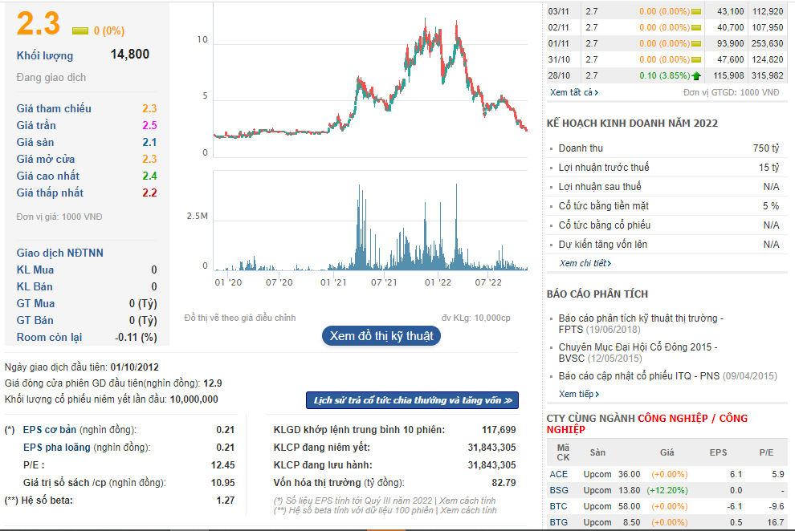Screen dimensions: 795x531
Task: Click yellow unchanged indicator on 03/11 row
Action: 696,12
